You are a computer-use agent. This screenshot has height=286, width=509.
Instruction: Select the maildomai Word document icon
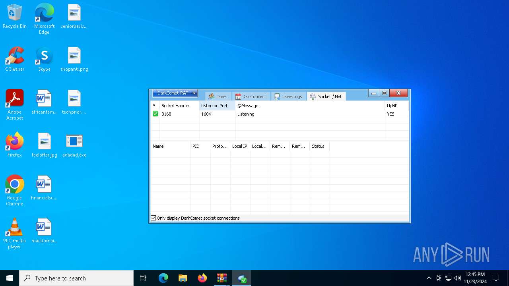(44, 231)
